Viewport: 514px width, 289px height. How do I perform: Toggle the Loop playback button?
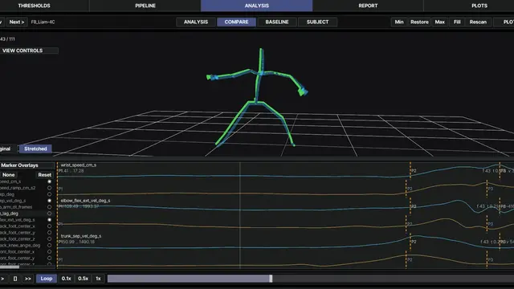click(x=47, y=279)
